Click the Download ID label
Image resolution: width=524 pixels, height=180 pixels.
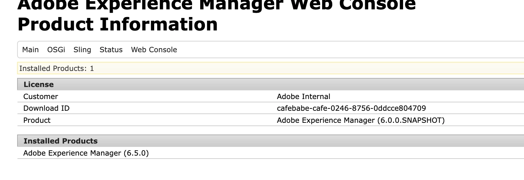pos(46,108)
